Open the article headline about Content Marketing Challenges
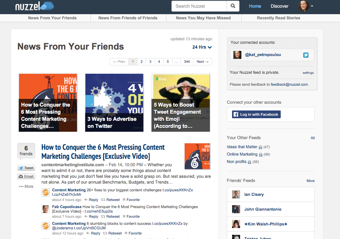 [103, 152]
